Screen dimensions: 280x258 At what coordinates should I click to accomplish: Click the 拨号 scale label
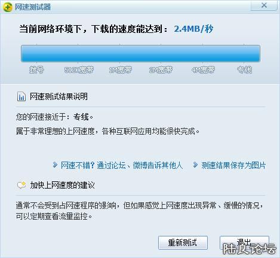36,70
